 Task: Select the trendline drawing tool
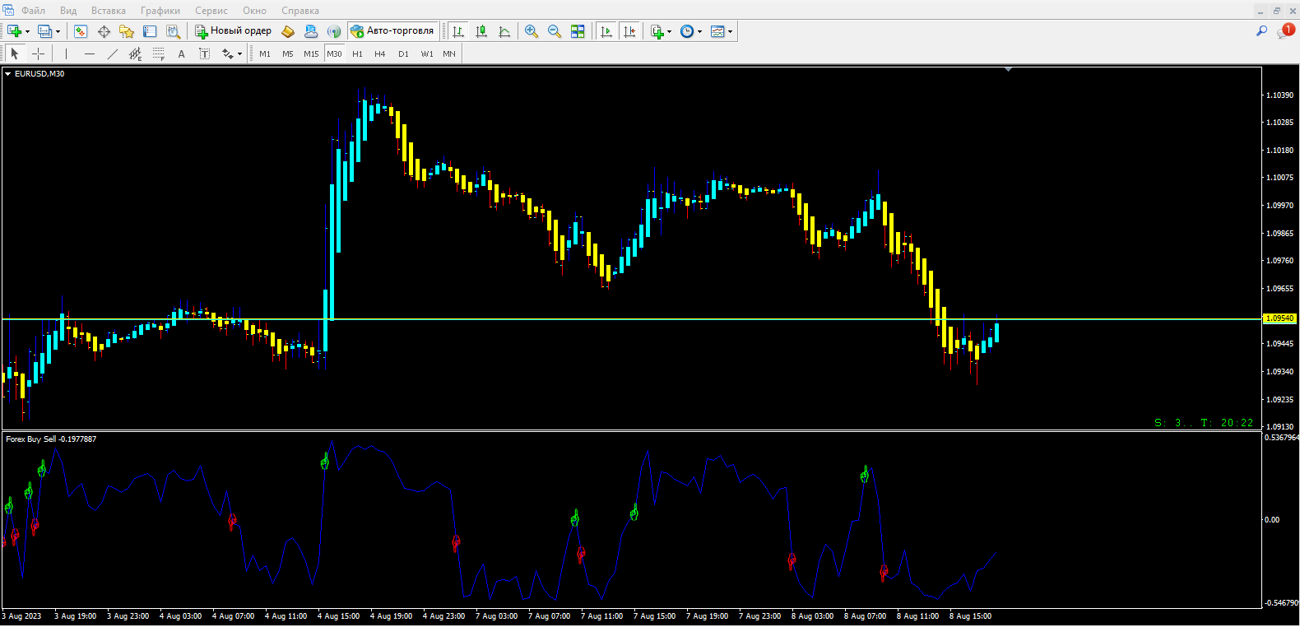point(113,53)
